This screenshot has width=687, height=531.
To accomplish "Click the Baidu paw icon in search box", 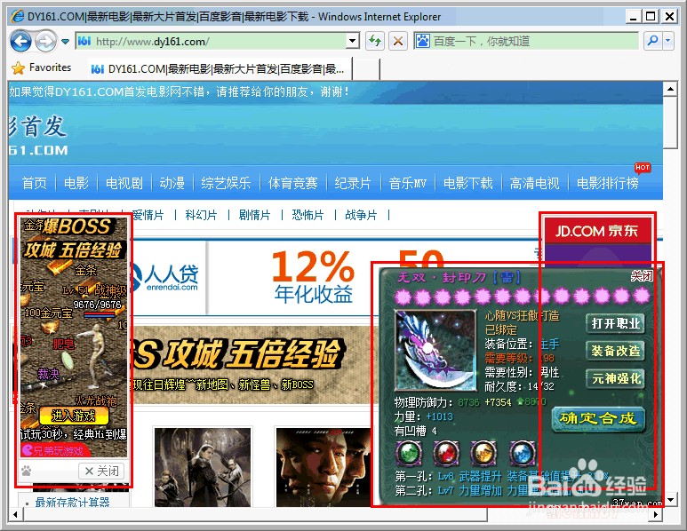I will 423,41.
